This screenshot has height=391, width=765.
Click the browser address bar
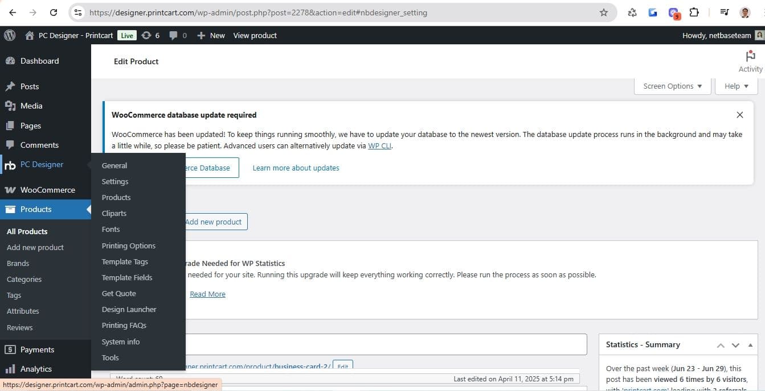click(342, 12)
